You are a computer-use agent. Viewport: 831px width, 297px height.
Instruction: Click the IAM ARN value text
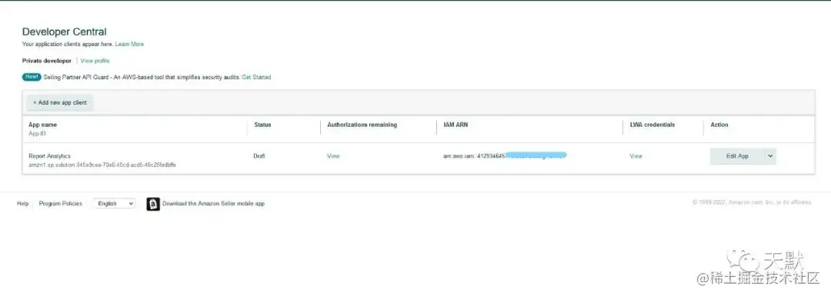coord(505,156)
